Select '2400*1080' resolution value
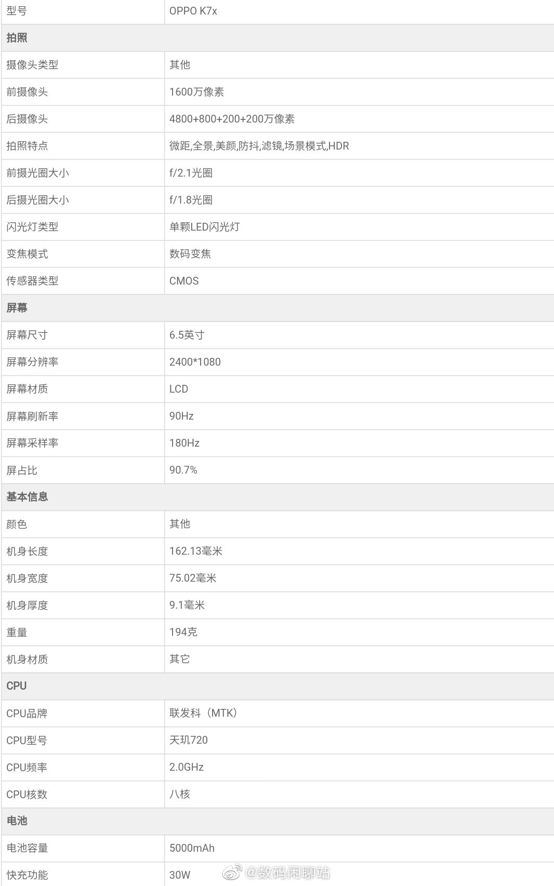Image resolution: width=554 pixels, height=886 pixels. point(195,362)
